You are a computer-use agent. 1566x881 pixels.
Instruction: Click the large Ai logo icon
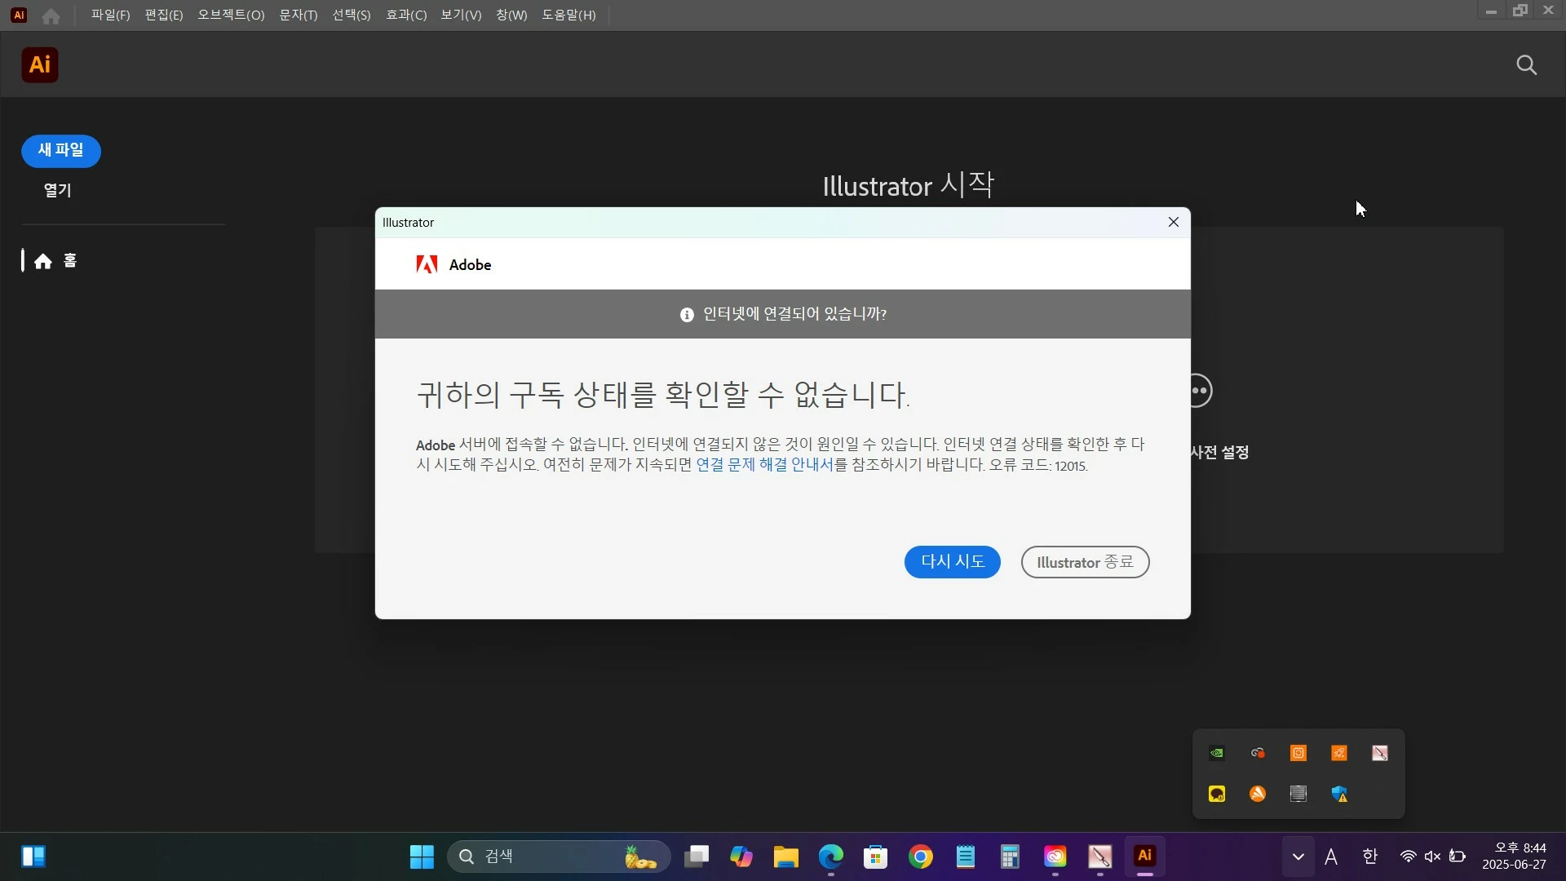tap(40, 65)
